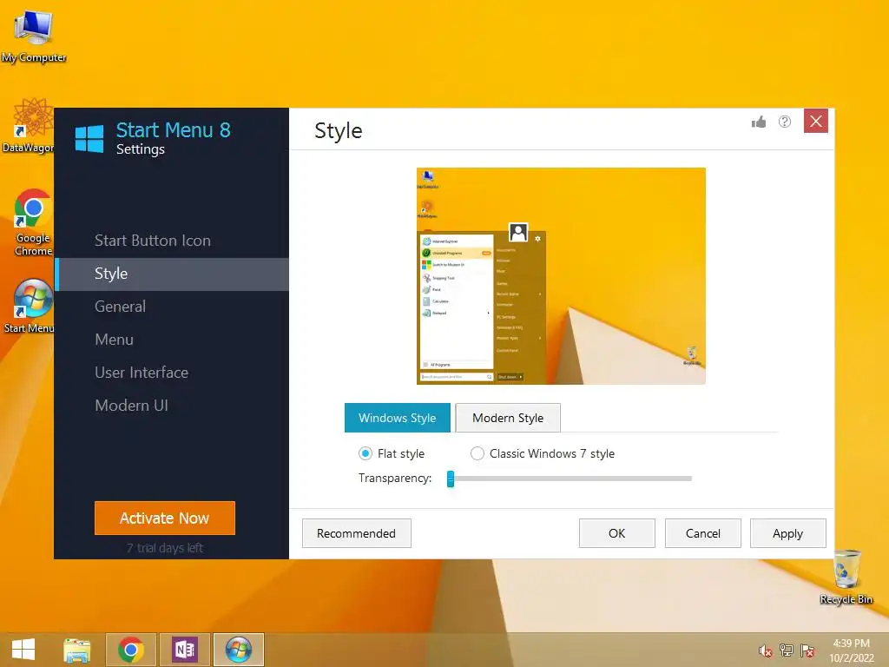Select the Recycle Bin desktop icon
The width and height of the screenshot is (889, 667).
(846, 578)
